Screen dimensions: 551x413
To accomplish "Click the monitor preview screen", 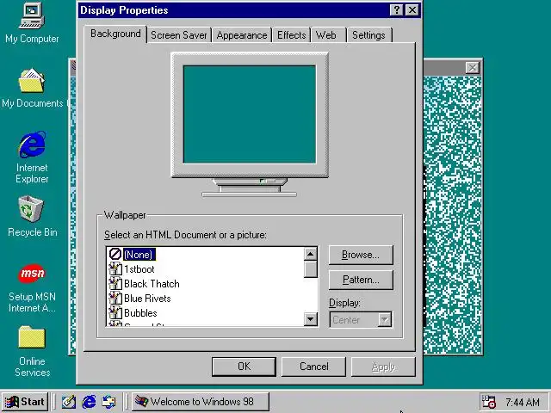I will click(250, 114).
